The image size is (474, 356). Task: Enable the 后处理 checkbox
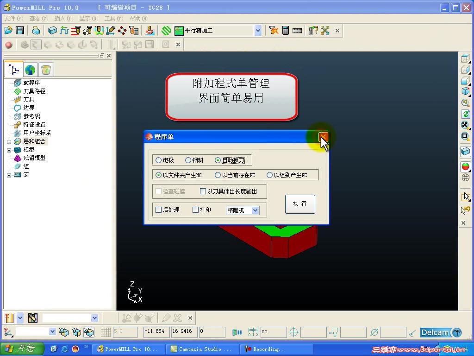pyautogui.click(x=158, y=210)
